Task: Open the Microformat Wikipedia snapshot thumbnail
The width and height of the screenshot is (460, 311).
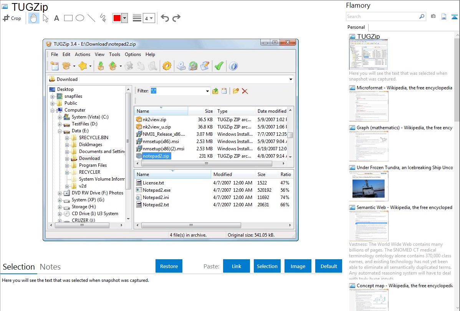Action: 369,106
